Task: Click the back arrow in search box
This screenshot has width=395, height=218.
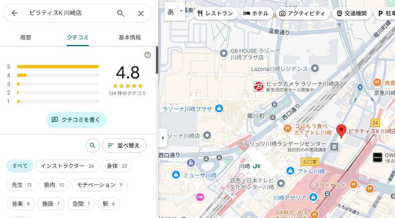Action: pyautogui.click(x=15, y=13)
